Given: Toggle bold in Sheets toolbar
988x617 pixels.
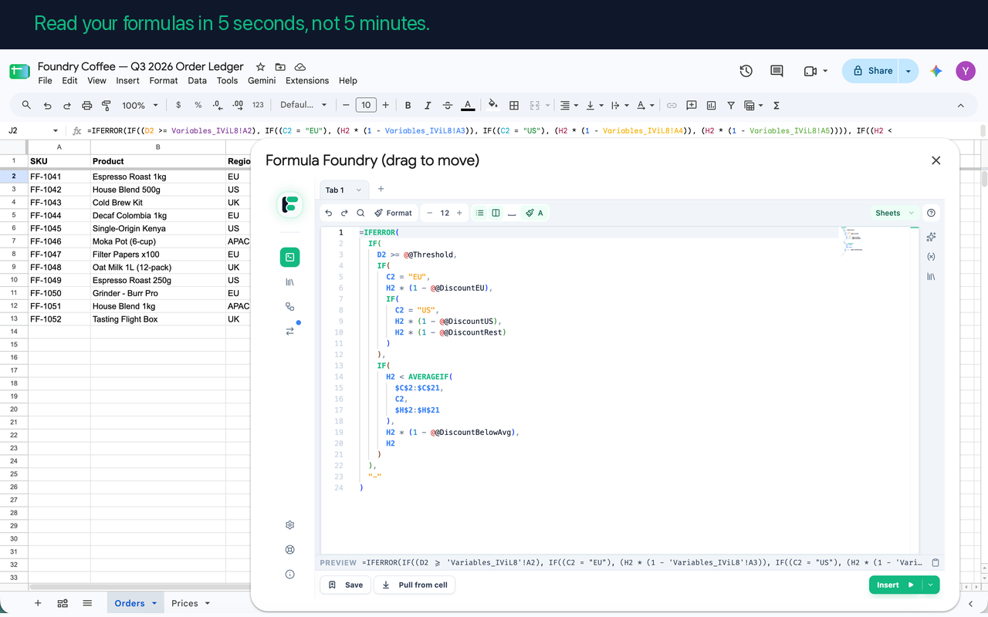Looking at the screenshot, I should point(408,105).
